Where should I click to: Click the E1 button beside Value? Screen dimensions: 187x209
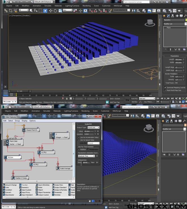(x=98, y=131)
